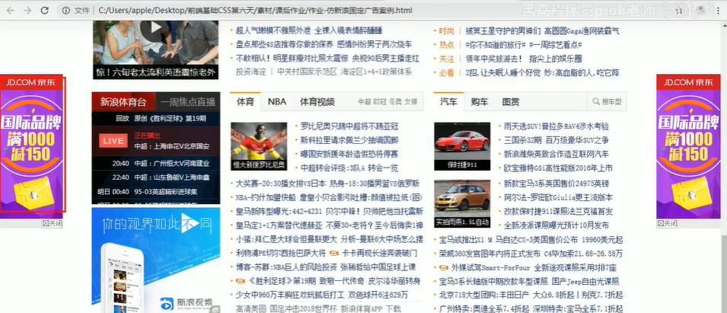
Task: Click the browser forward arrow
Action: 27,10
